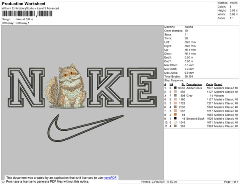This screenshot has height=185, width=240.
Task: Click the "Wilcom" brand in stop 3
Action: (x=219, y=96)
